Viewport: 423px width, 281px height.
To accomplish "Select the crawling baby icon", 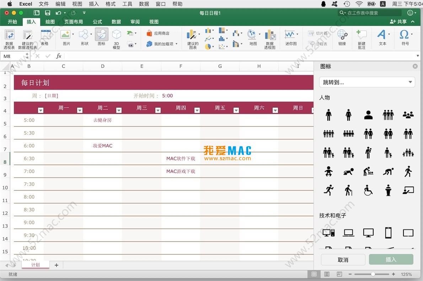I will click(x=348, y=172).
